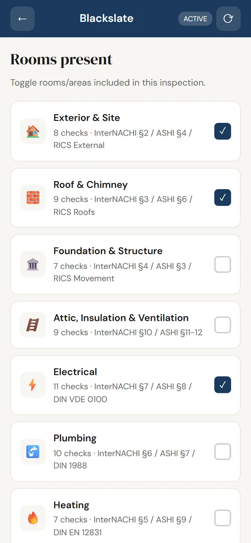Enable the Heating room checkbox
Screen dimensions: 251x543
[223, 519]
